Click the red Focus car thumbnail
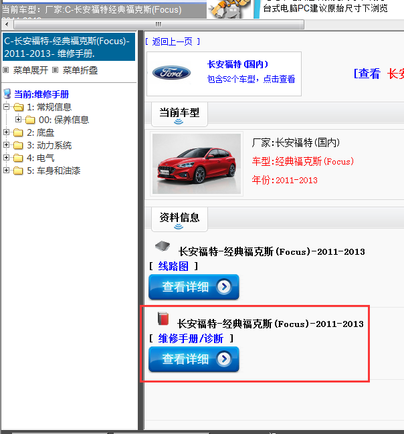This screenshot has width=404, height=434. [x=197, y=164]
